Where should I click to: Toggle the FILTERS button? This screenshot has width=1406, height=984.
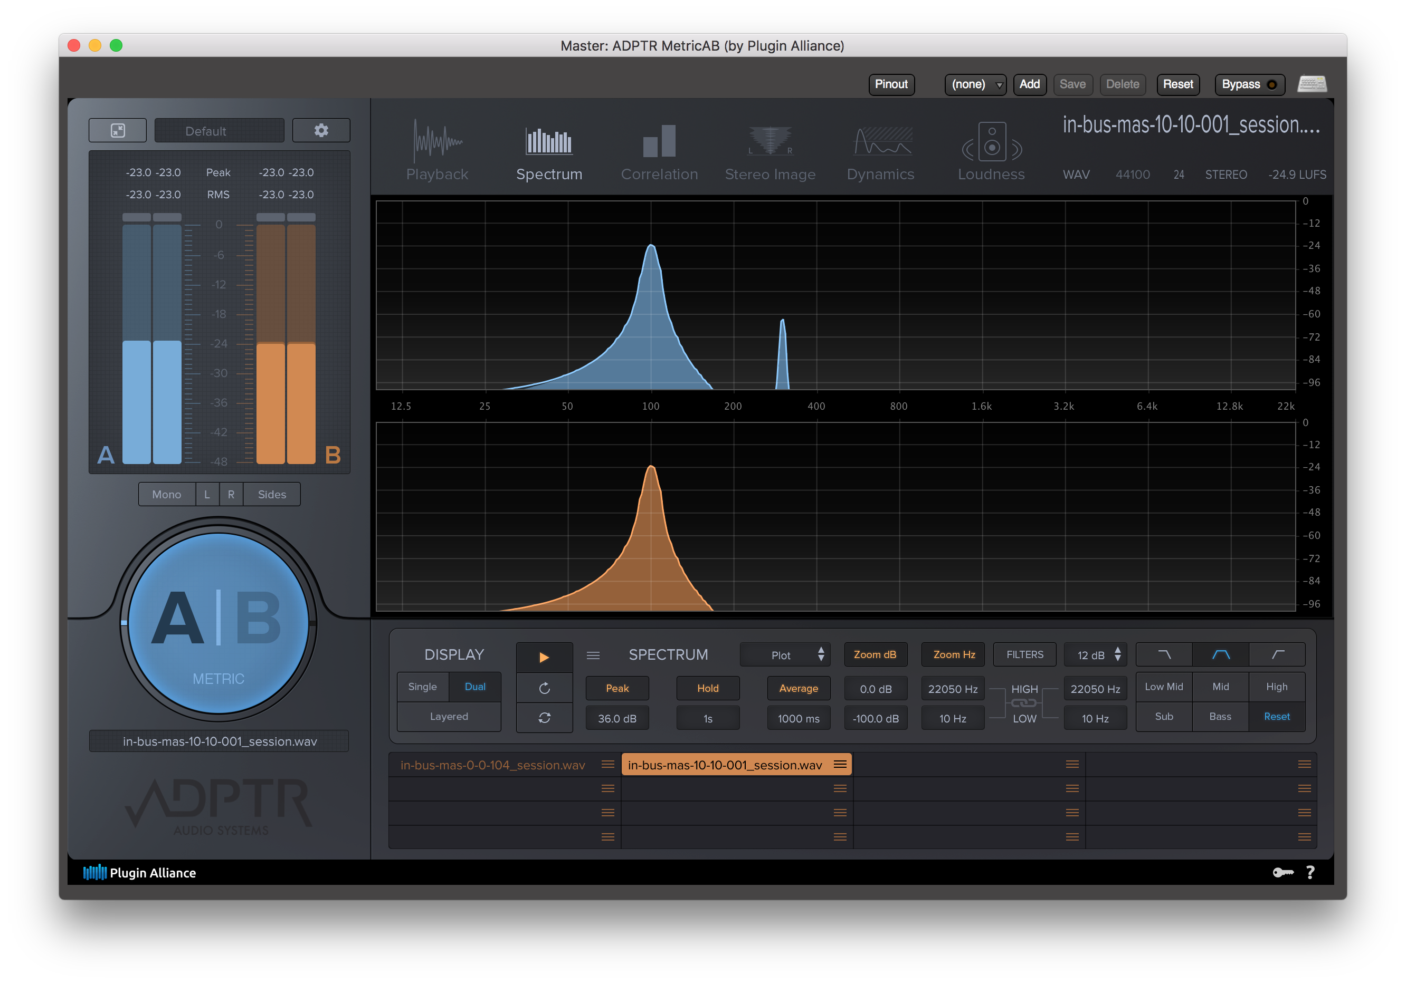[1024, 655]
